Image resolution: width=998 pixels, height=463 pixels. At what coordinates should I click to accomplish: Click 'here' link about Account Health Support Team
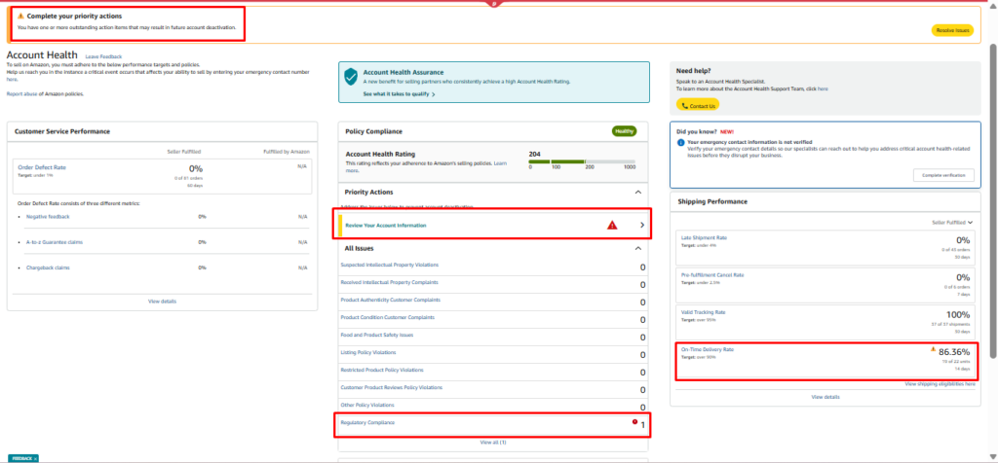[x=823, y=89]
